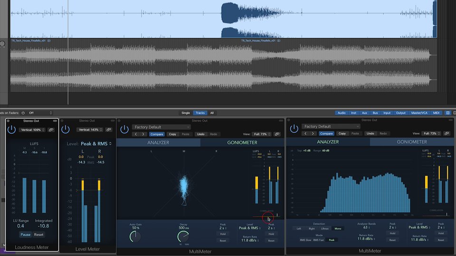Viewport: 456px width, 256px height.
Task: Adjust the Auto Gain knob
Action: coord(135,237)
